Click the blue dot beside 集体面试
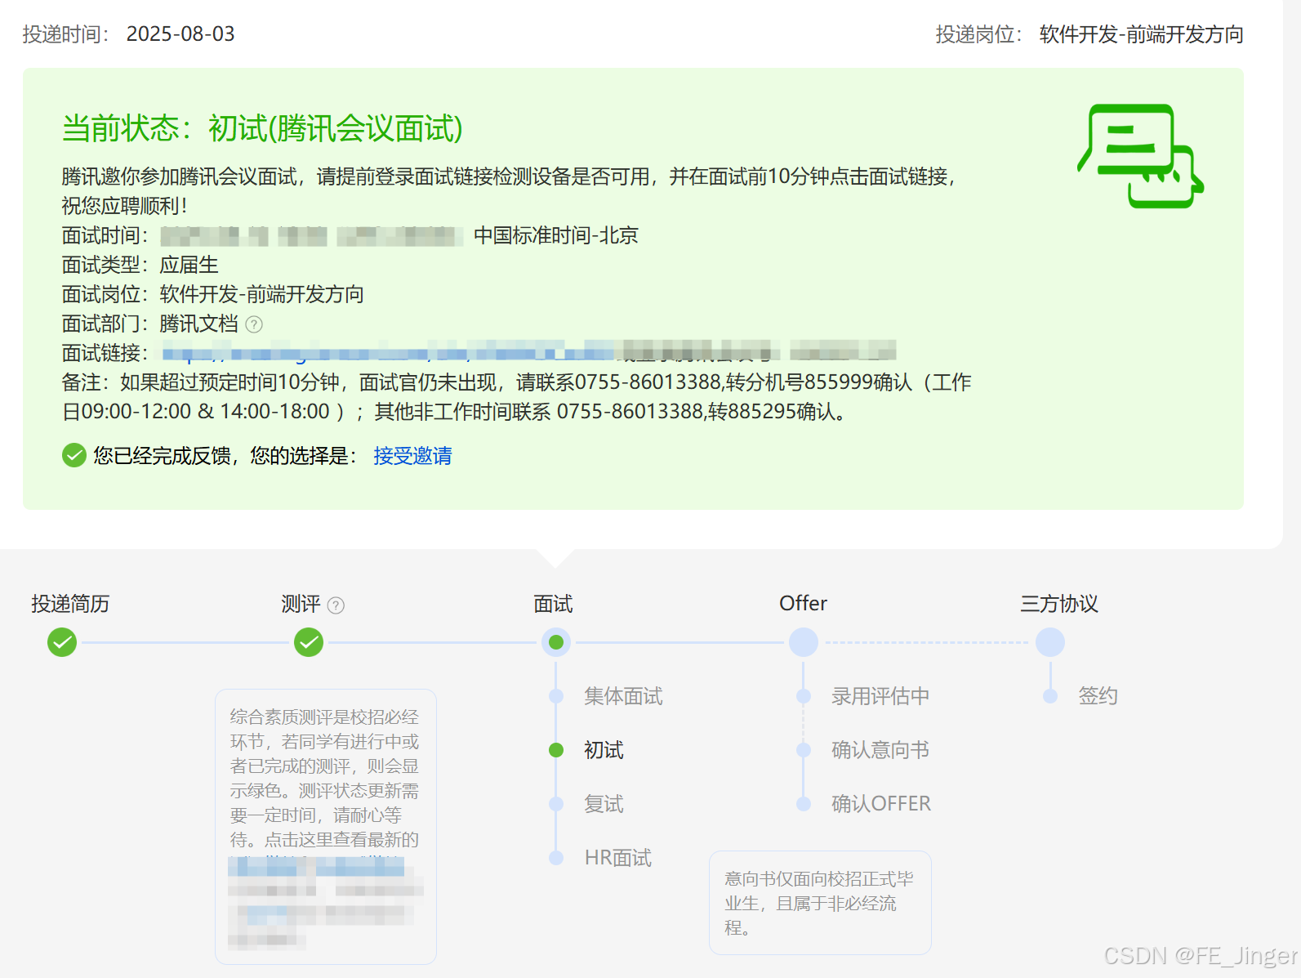The width and height of the screenshot is (1301, 978). coord(556,696)
